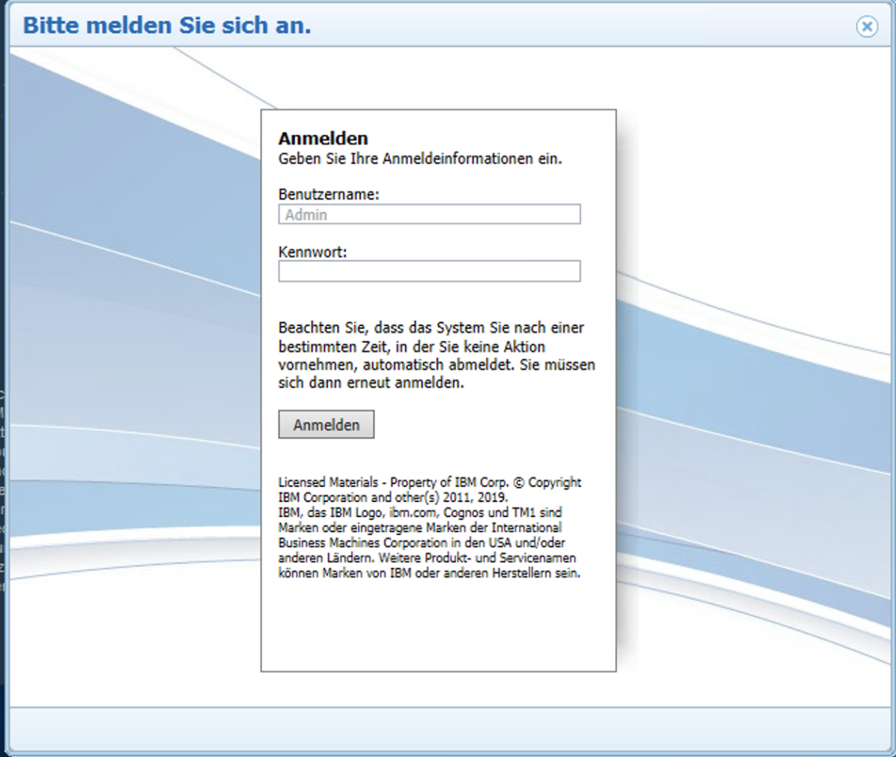Click the empty footer bar of the dialog
Screen dimensions: 896x757
[x=446, y=728]
